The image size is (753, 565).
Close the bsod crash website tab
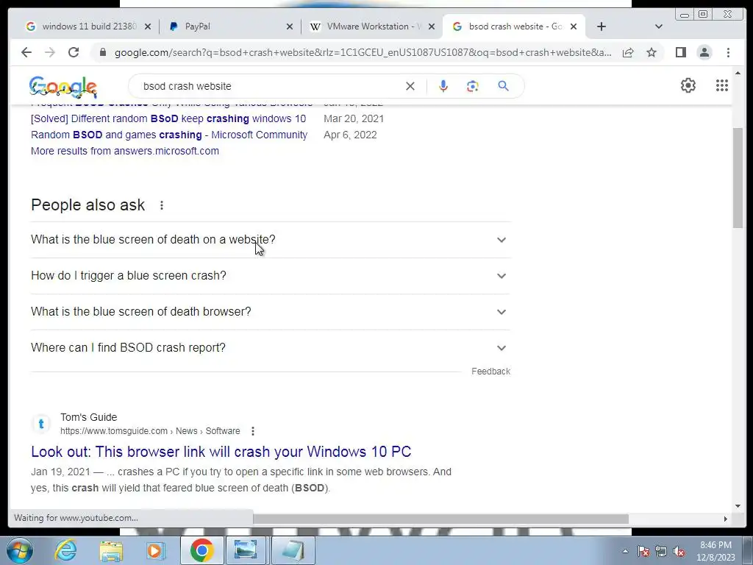[574, 27]
